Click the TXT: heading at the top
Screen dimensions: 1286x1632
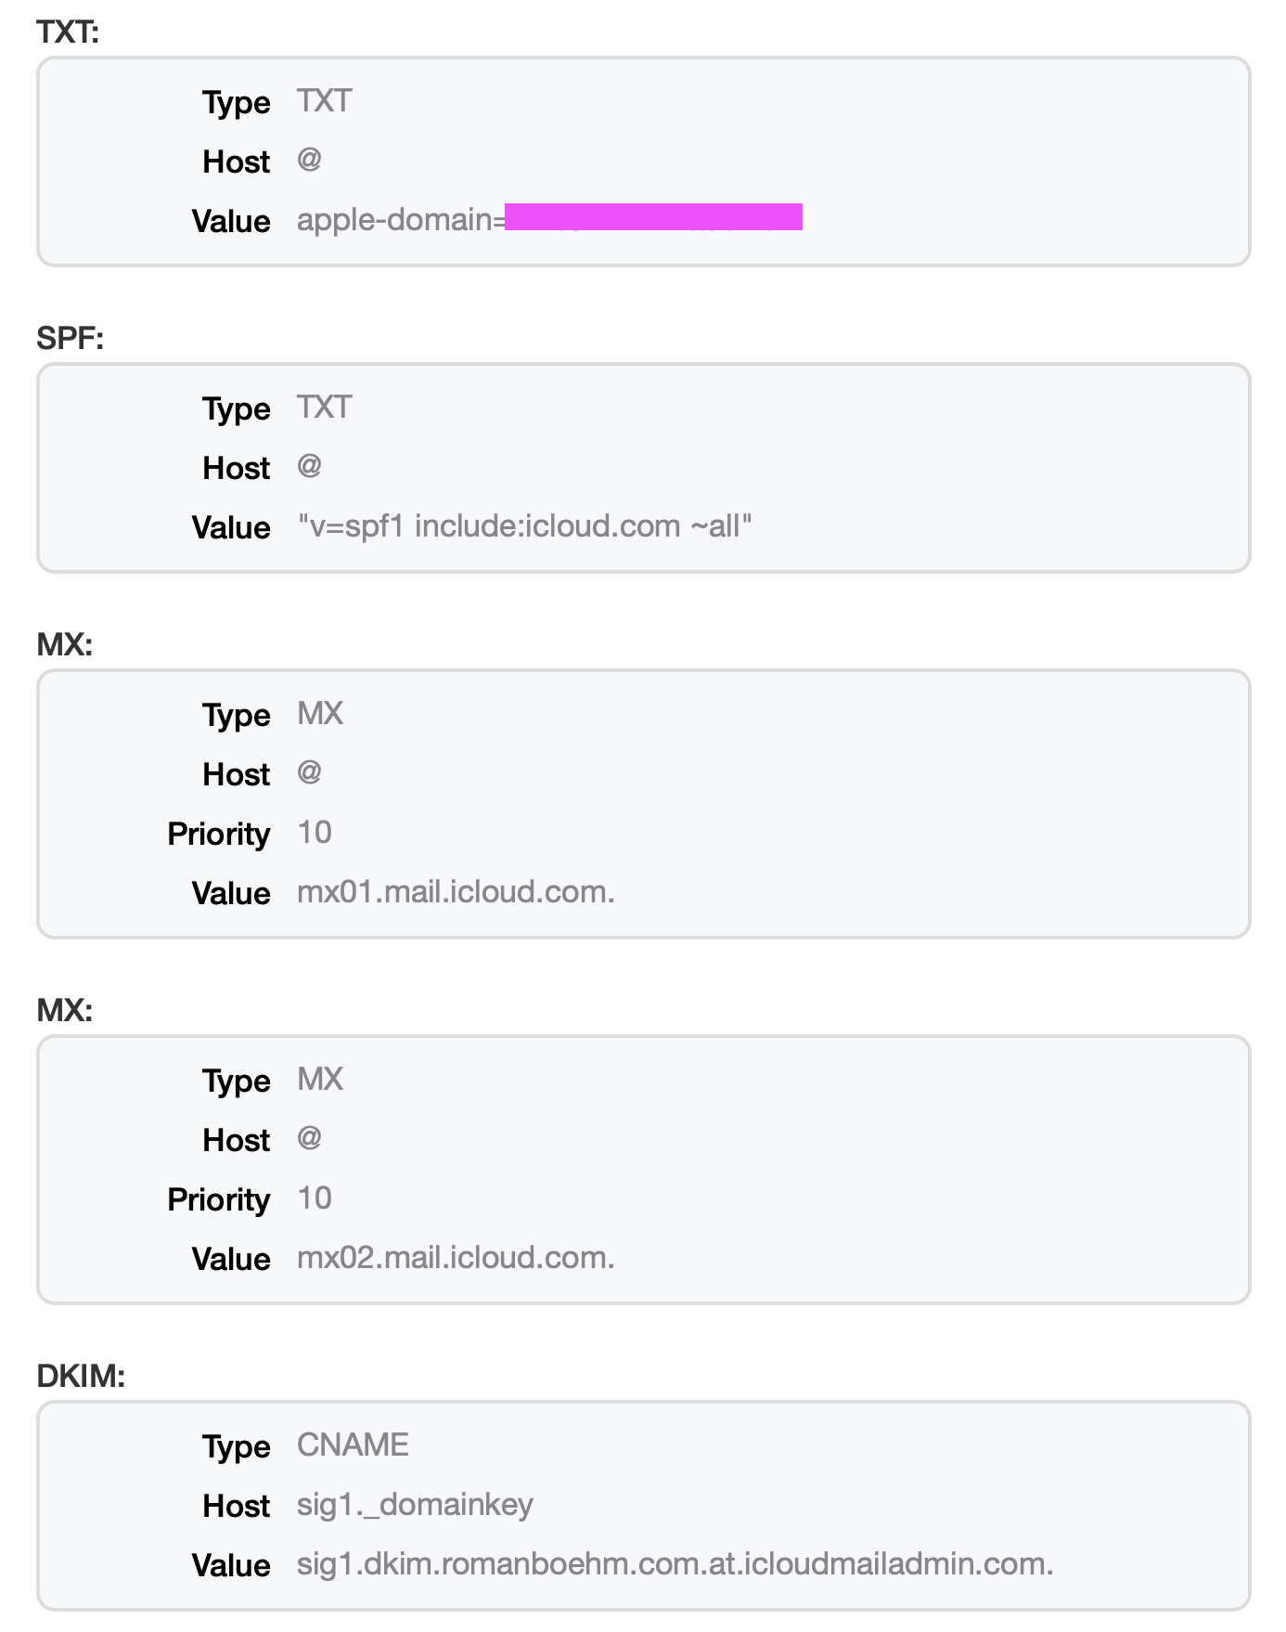[68, 32]
